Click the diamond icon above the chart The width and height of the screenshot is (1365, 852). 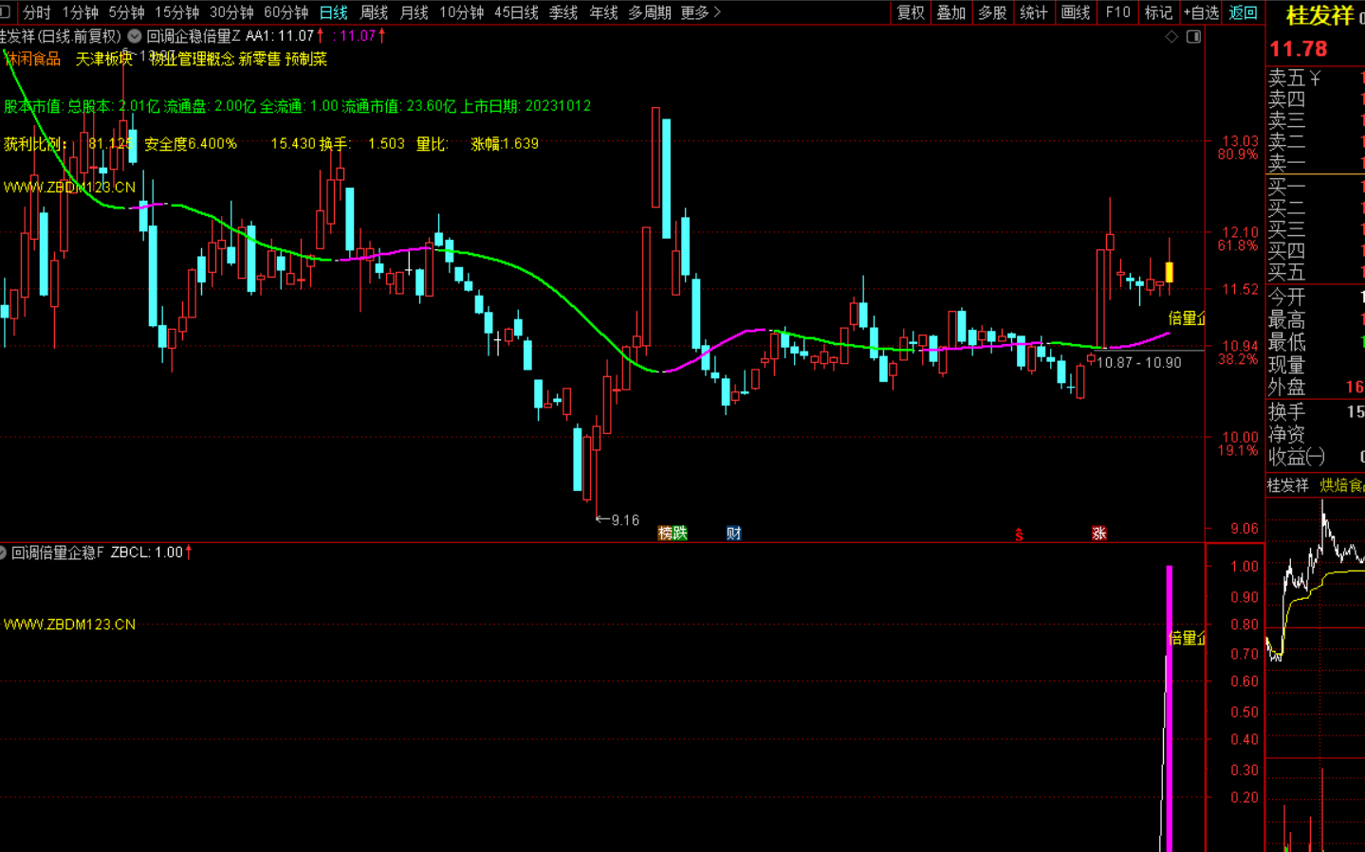(x=1171, y=37)
